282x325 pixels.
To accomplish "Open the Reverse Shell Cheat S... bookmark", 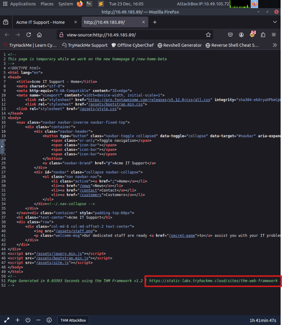I will pyautogui.click(x=232, y=45).
